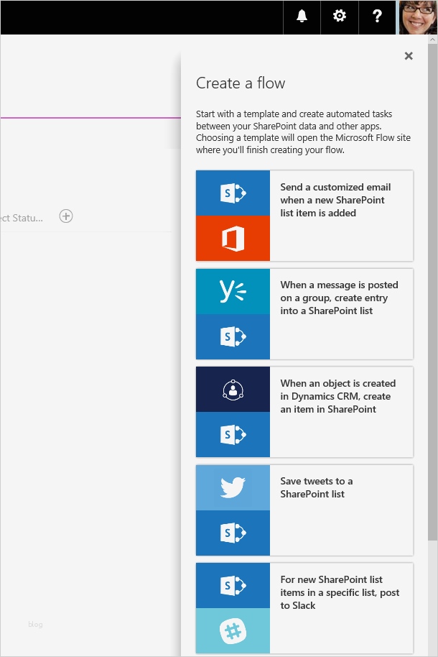Click the Dynamics CRM icon tile
This screenshot has height=657, width=438.
click(233, 390)
